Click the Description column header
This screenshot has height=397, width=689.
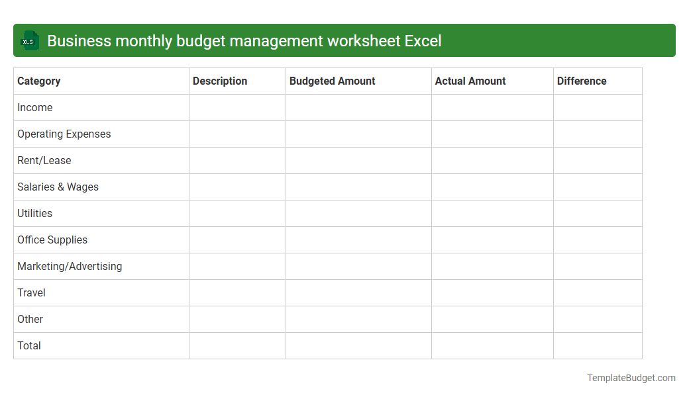coord(220,81)
